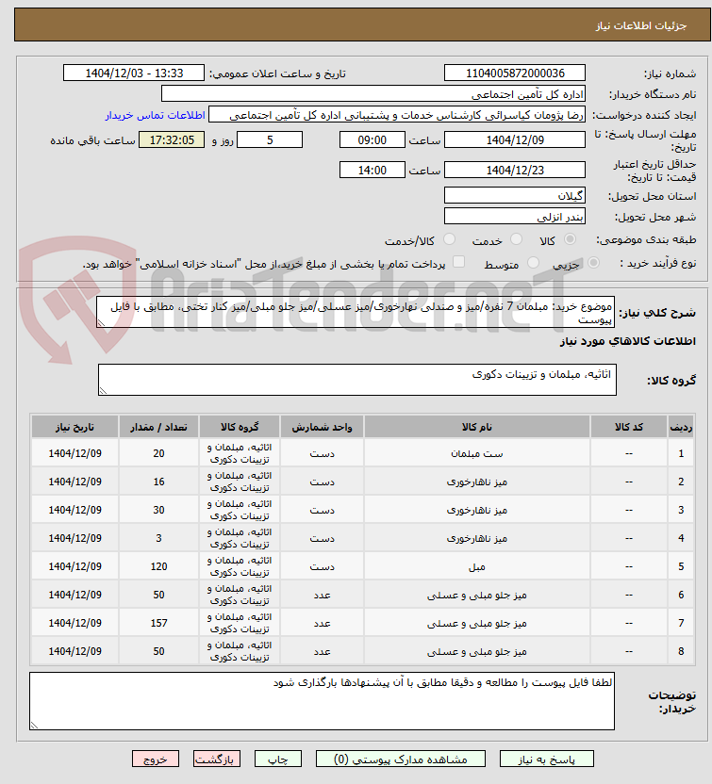The width and height of the screenshot is (712, 784).
Task: Open مشاهده مدارک پیوستی (0) button
Action: 400,759
